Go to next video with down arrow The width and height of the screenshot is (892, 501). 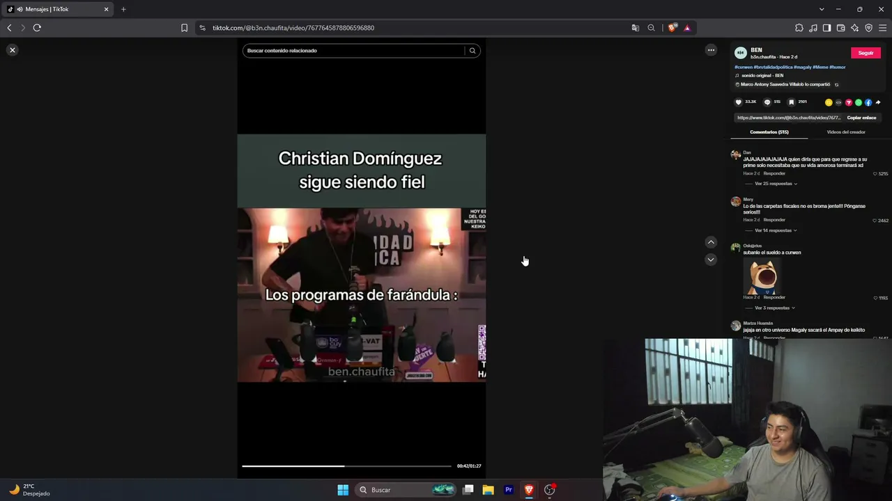(711, 260)
